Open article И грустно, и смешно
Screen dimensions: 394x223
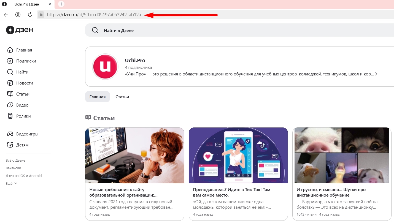(x=331, y=192)
